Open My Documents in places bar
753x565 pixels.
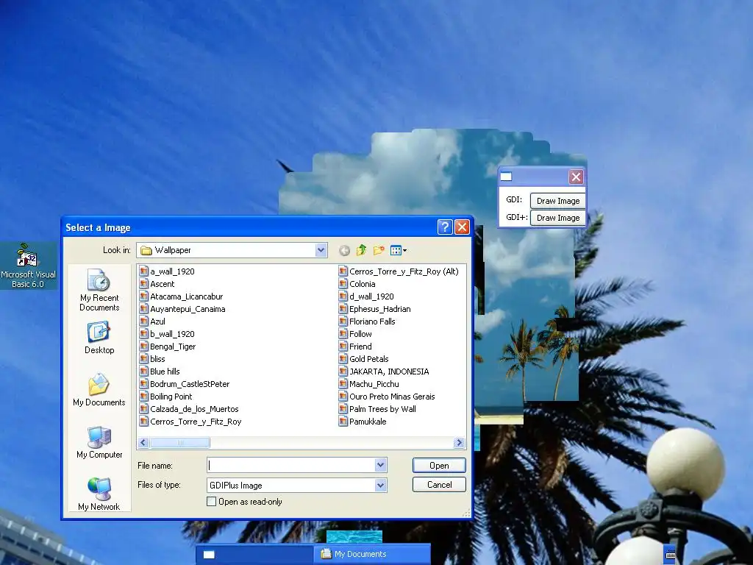[99, 390]
